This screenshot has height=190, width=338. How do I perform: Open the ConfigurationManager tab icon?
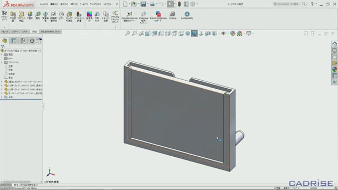tap(23, 41)
